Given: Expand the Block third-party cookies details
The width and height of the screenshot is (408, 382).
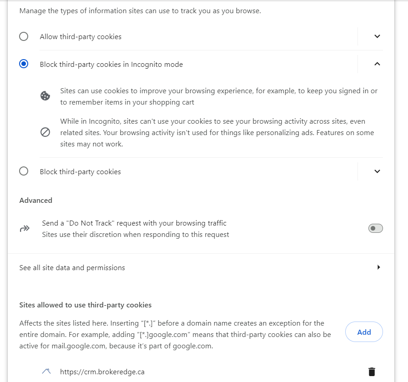Looking at the screenshot, I should tap(377, 171).
